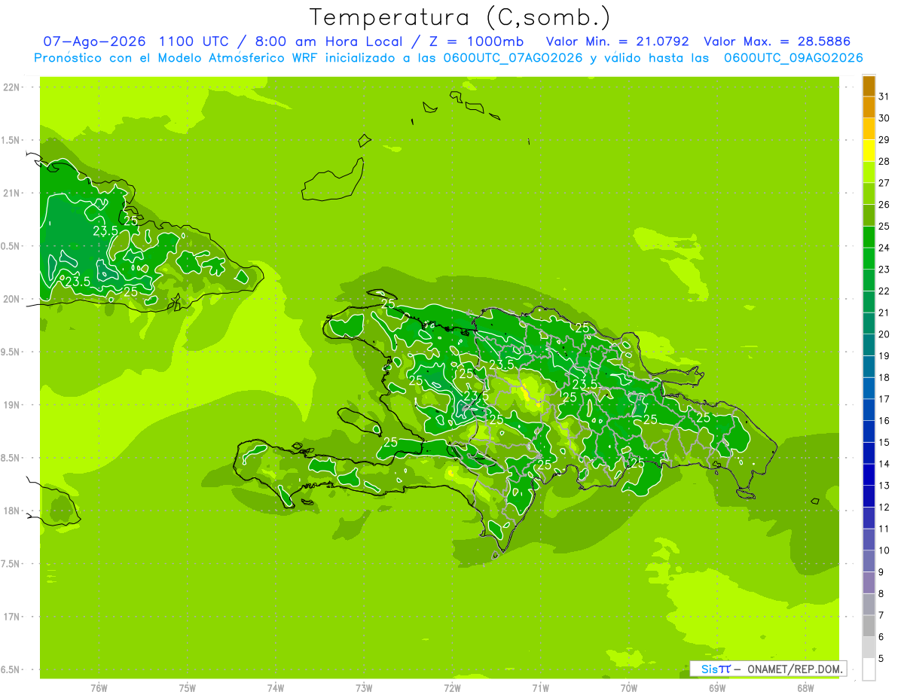Click the 72W longitude axis label
The width and height of the screenshot is (904, 698).
pyautogui.click(x=452, y=688)
